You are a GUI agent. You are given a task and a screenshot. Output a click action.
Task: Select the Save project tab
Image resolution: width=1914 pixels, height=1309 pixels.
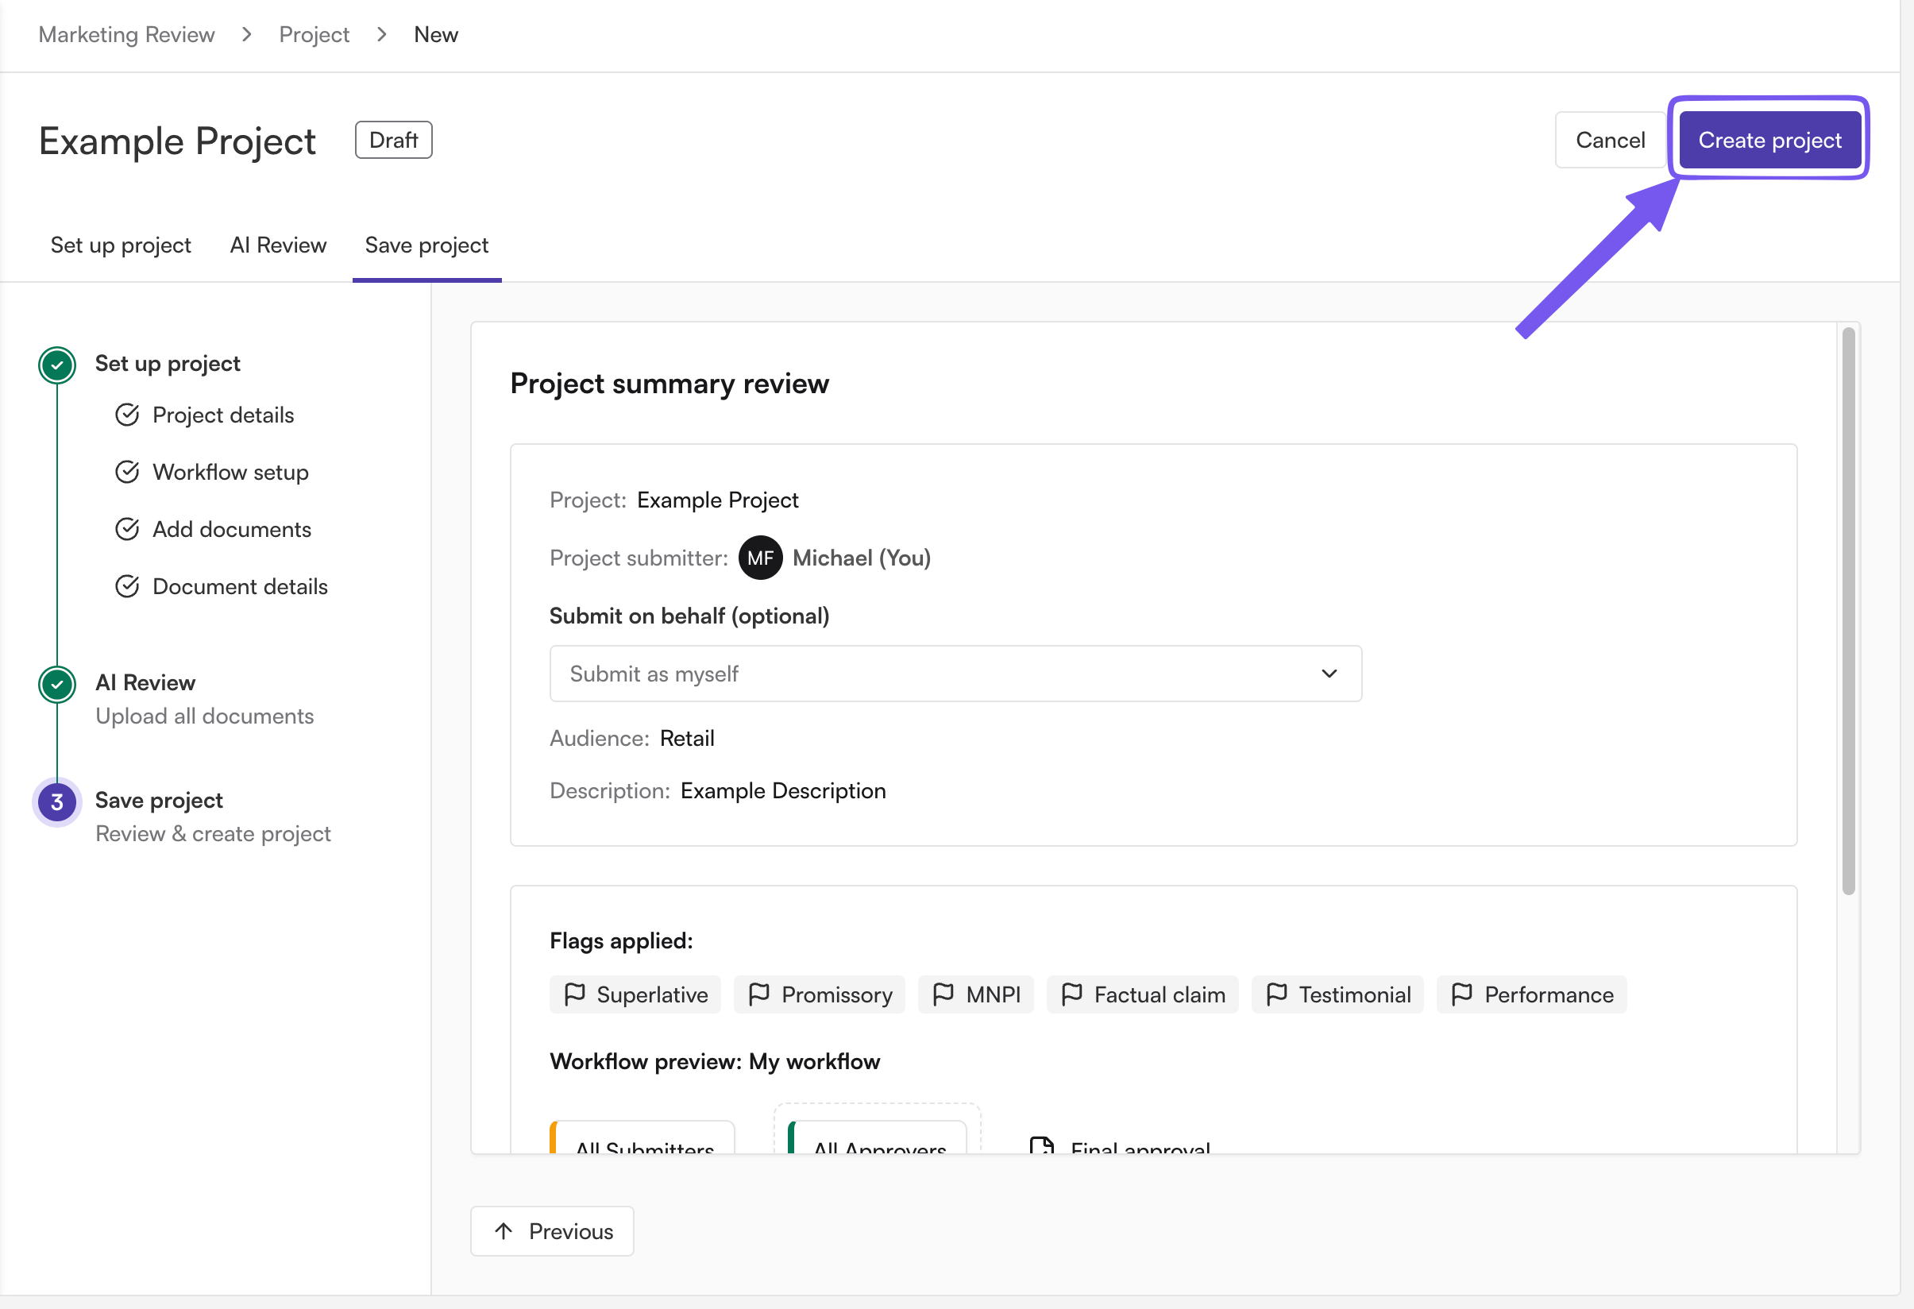coord(426,245)
